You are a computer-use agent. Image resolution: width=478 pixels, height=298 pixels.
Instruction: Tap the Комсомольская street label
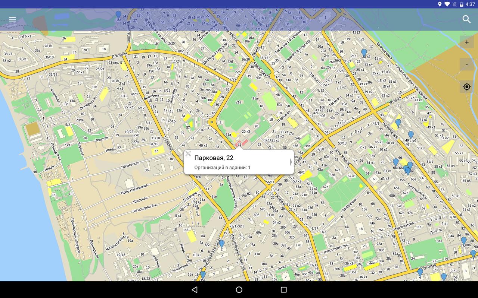[417, 191]
